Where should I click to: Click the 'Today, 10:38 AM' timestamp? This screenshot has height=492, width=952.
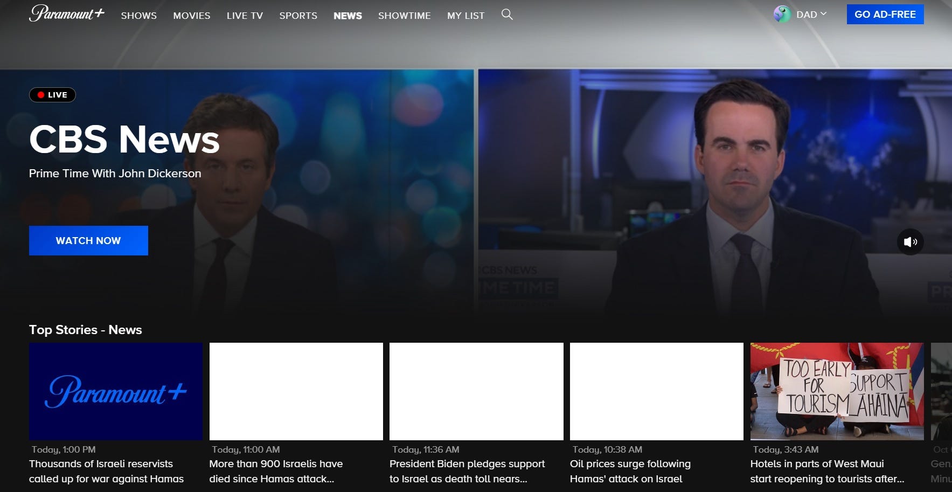[x=607, y=449]
